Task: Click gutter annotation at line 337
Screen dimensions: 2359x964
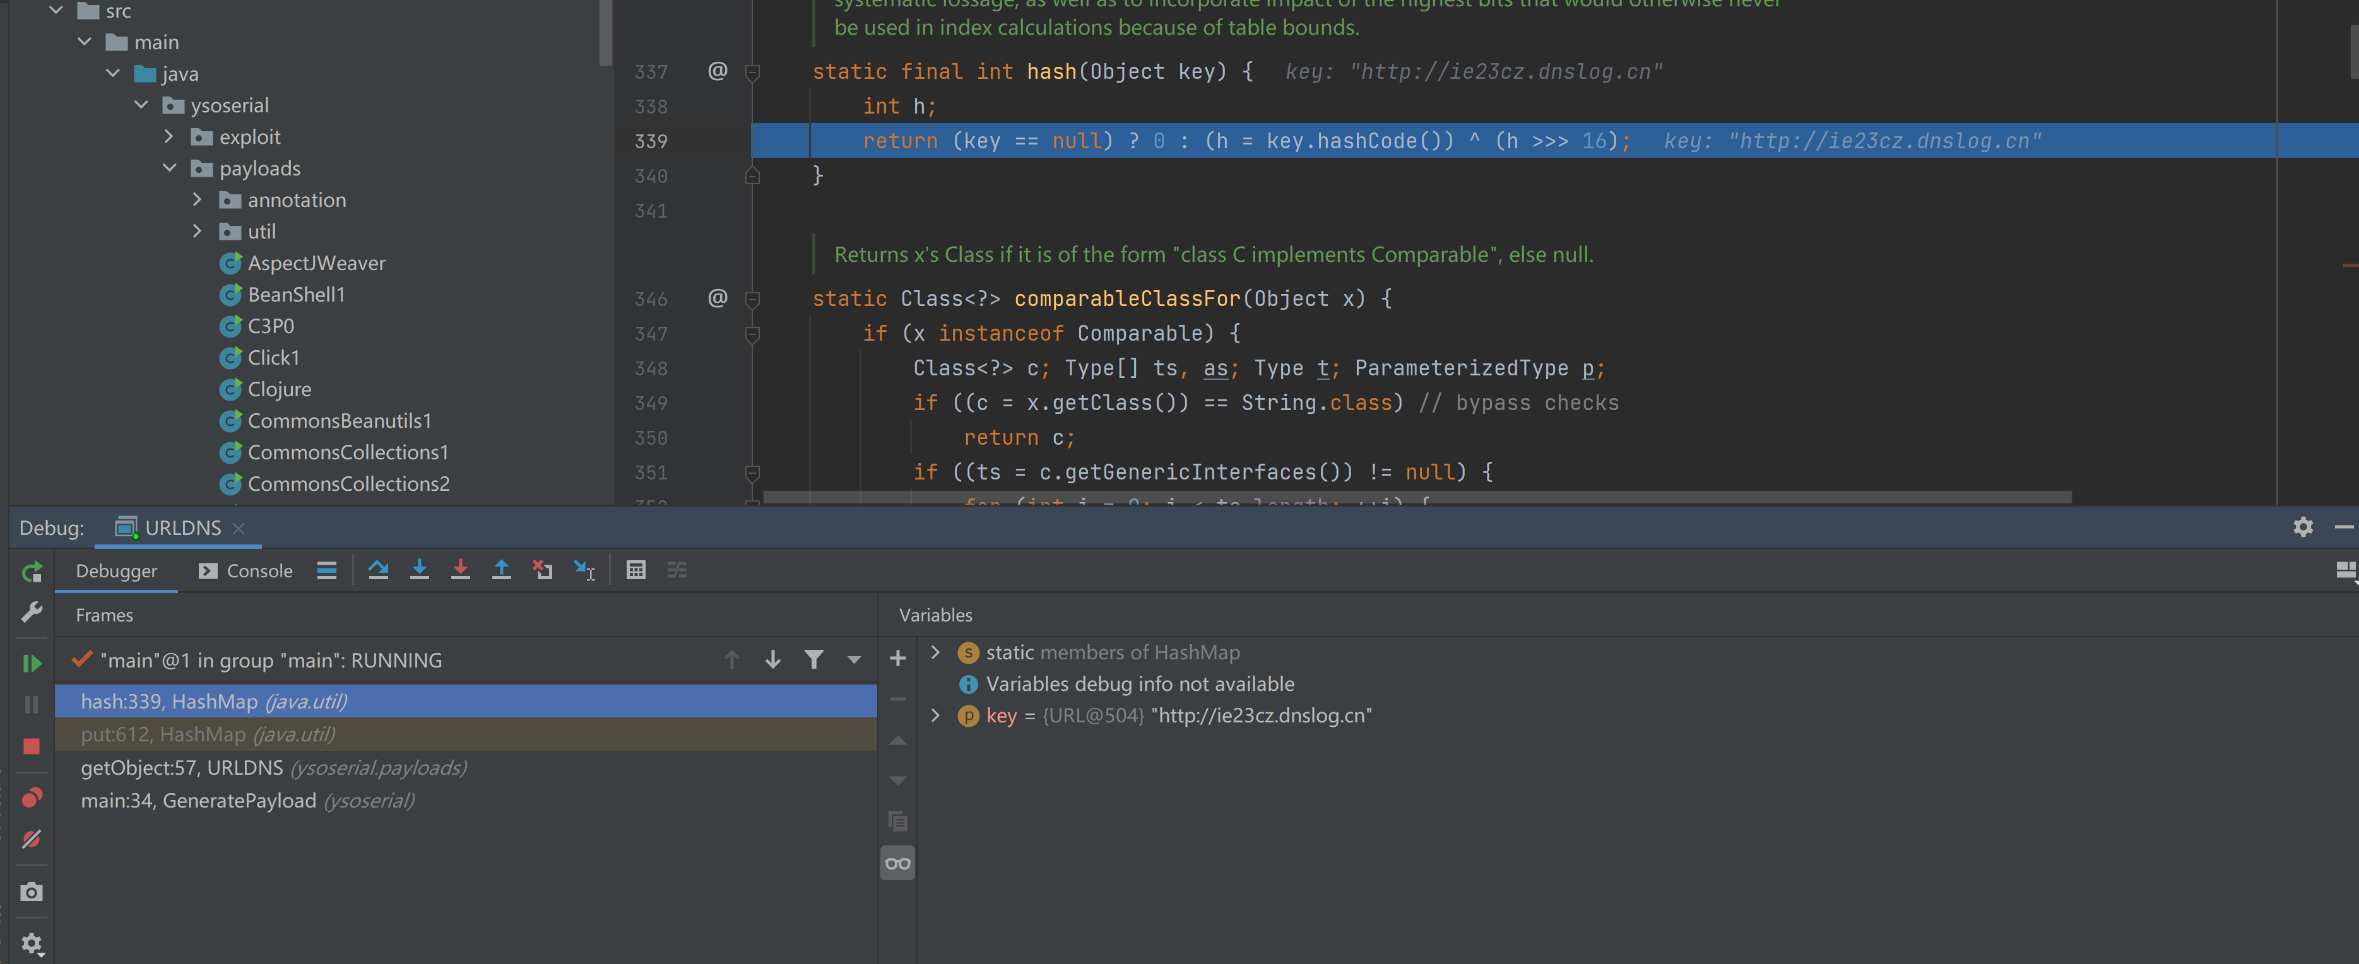Action: 718,71
